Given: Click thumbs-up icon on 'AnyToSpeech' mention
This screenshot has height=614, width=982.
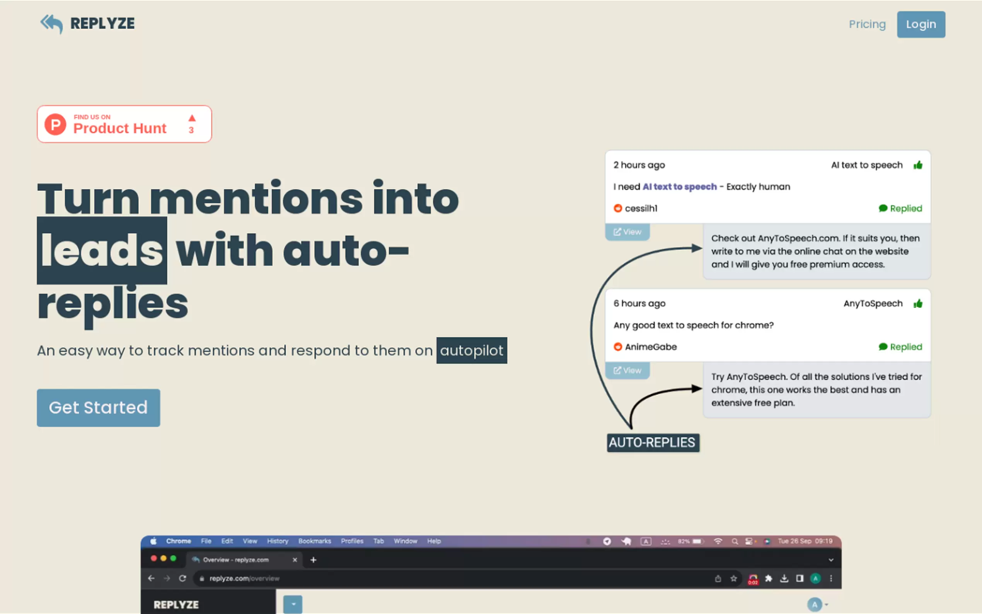Looking at the screenshot, I should point(918,304).
